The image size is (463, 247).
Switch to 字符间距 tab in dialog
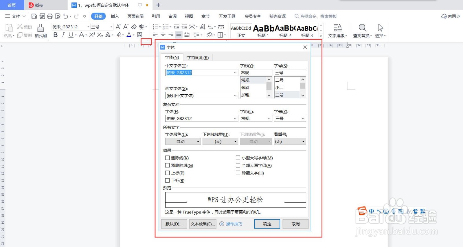(x=198, y=57)
